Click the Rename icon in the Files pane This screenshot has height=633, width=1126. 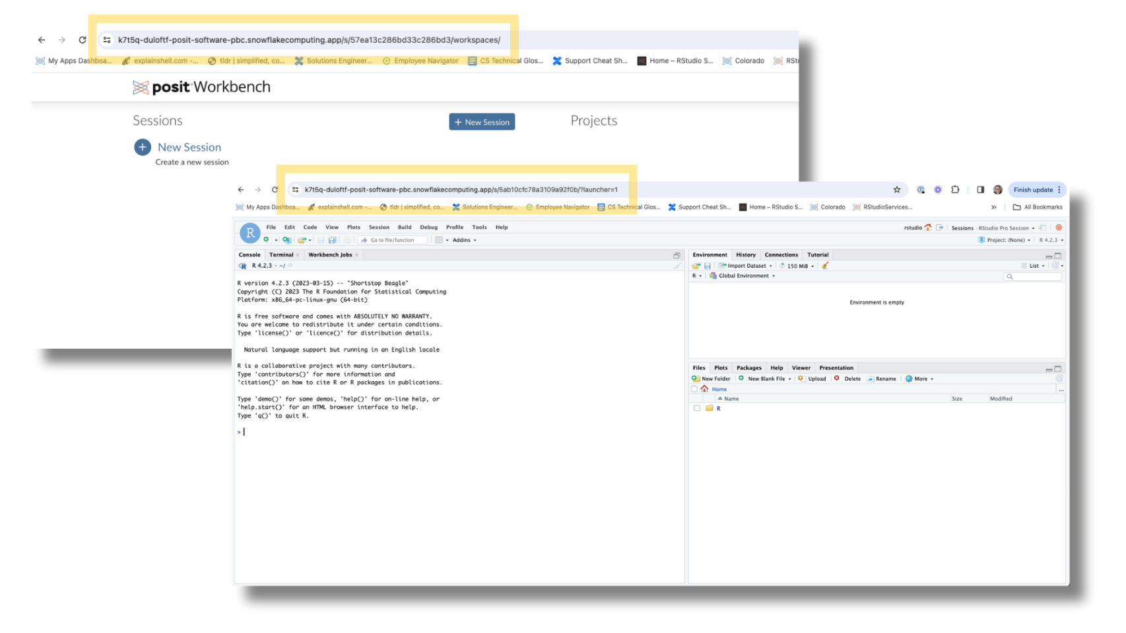point(871,378)
